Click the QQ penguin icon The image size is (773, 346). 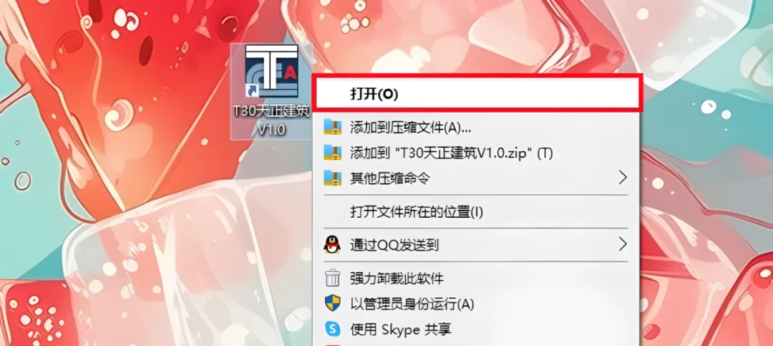pyautogui.click(x=332, y=244)
